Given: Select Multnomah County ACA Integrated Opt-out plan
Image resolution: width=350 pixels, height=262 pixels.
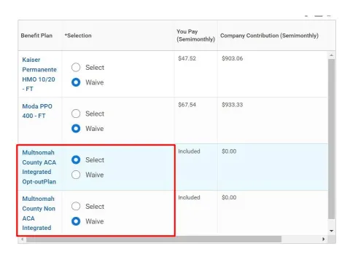Looking at the screenshot, I should tap(76, 159).
